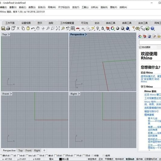Viewport: 161px width, 161px height.
Task: Toggle the 中点 (Mid) osnap checkbox
Action: pos(18,156)
